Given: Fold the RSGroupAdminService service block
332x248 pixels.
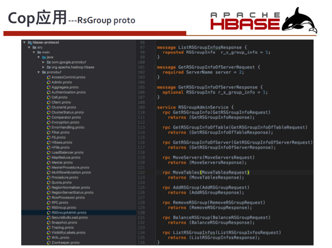Looking at the screenshot, I should click(155, 108).
